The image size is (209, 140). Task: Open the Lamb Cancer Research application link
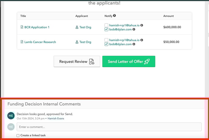[x=40, y=42]
